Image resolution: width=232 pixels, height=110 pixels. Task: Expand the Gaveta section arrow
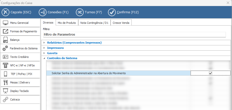(x=44, y=53)
